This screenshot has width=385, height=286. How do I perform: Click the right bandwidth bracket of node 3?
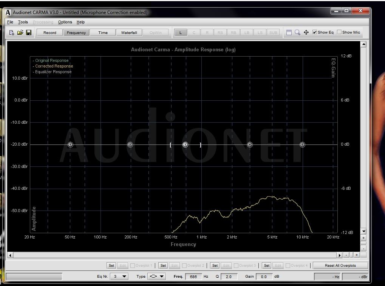click(200, 145)
